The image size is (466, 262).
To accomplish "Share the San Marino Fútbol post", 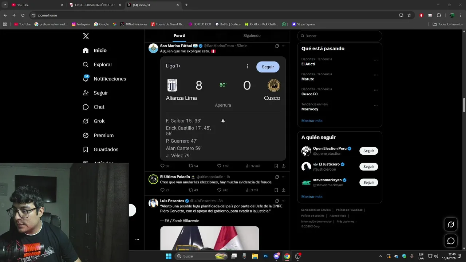I will tap(284, 166).
